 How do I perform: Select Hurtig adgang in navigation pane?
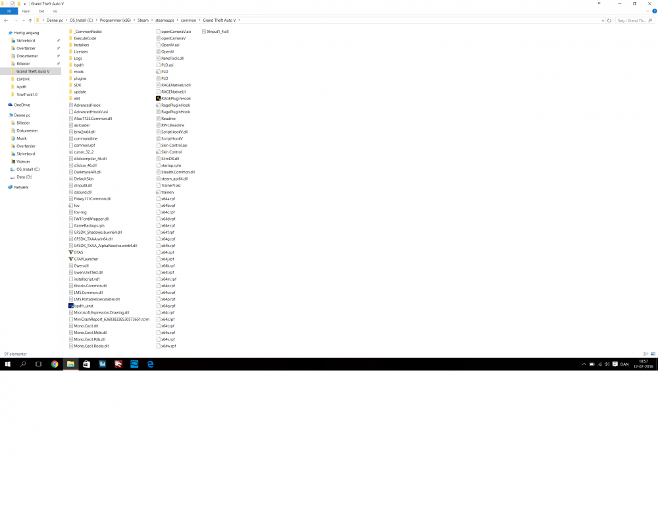coord(26,33)
